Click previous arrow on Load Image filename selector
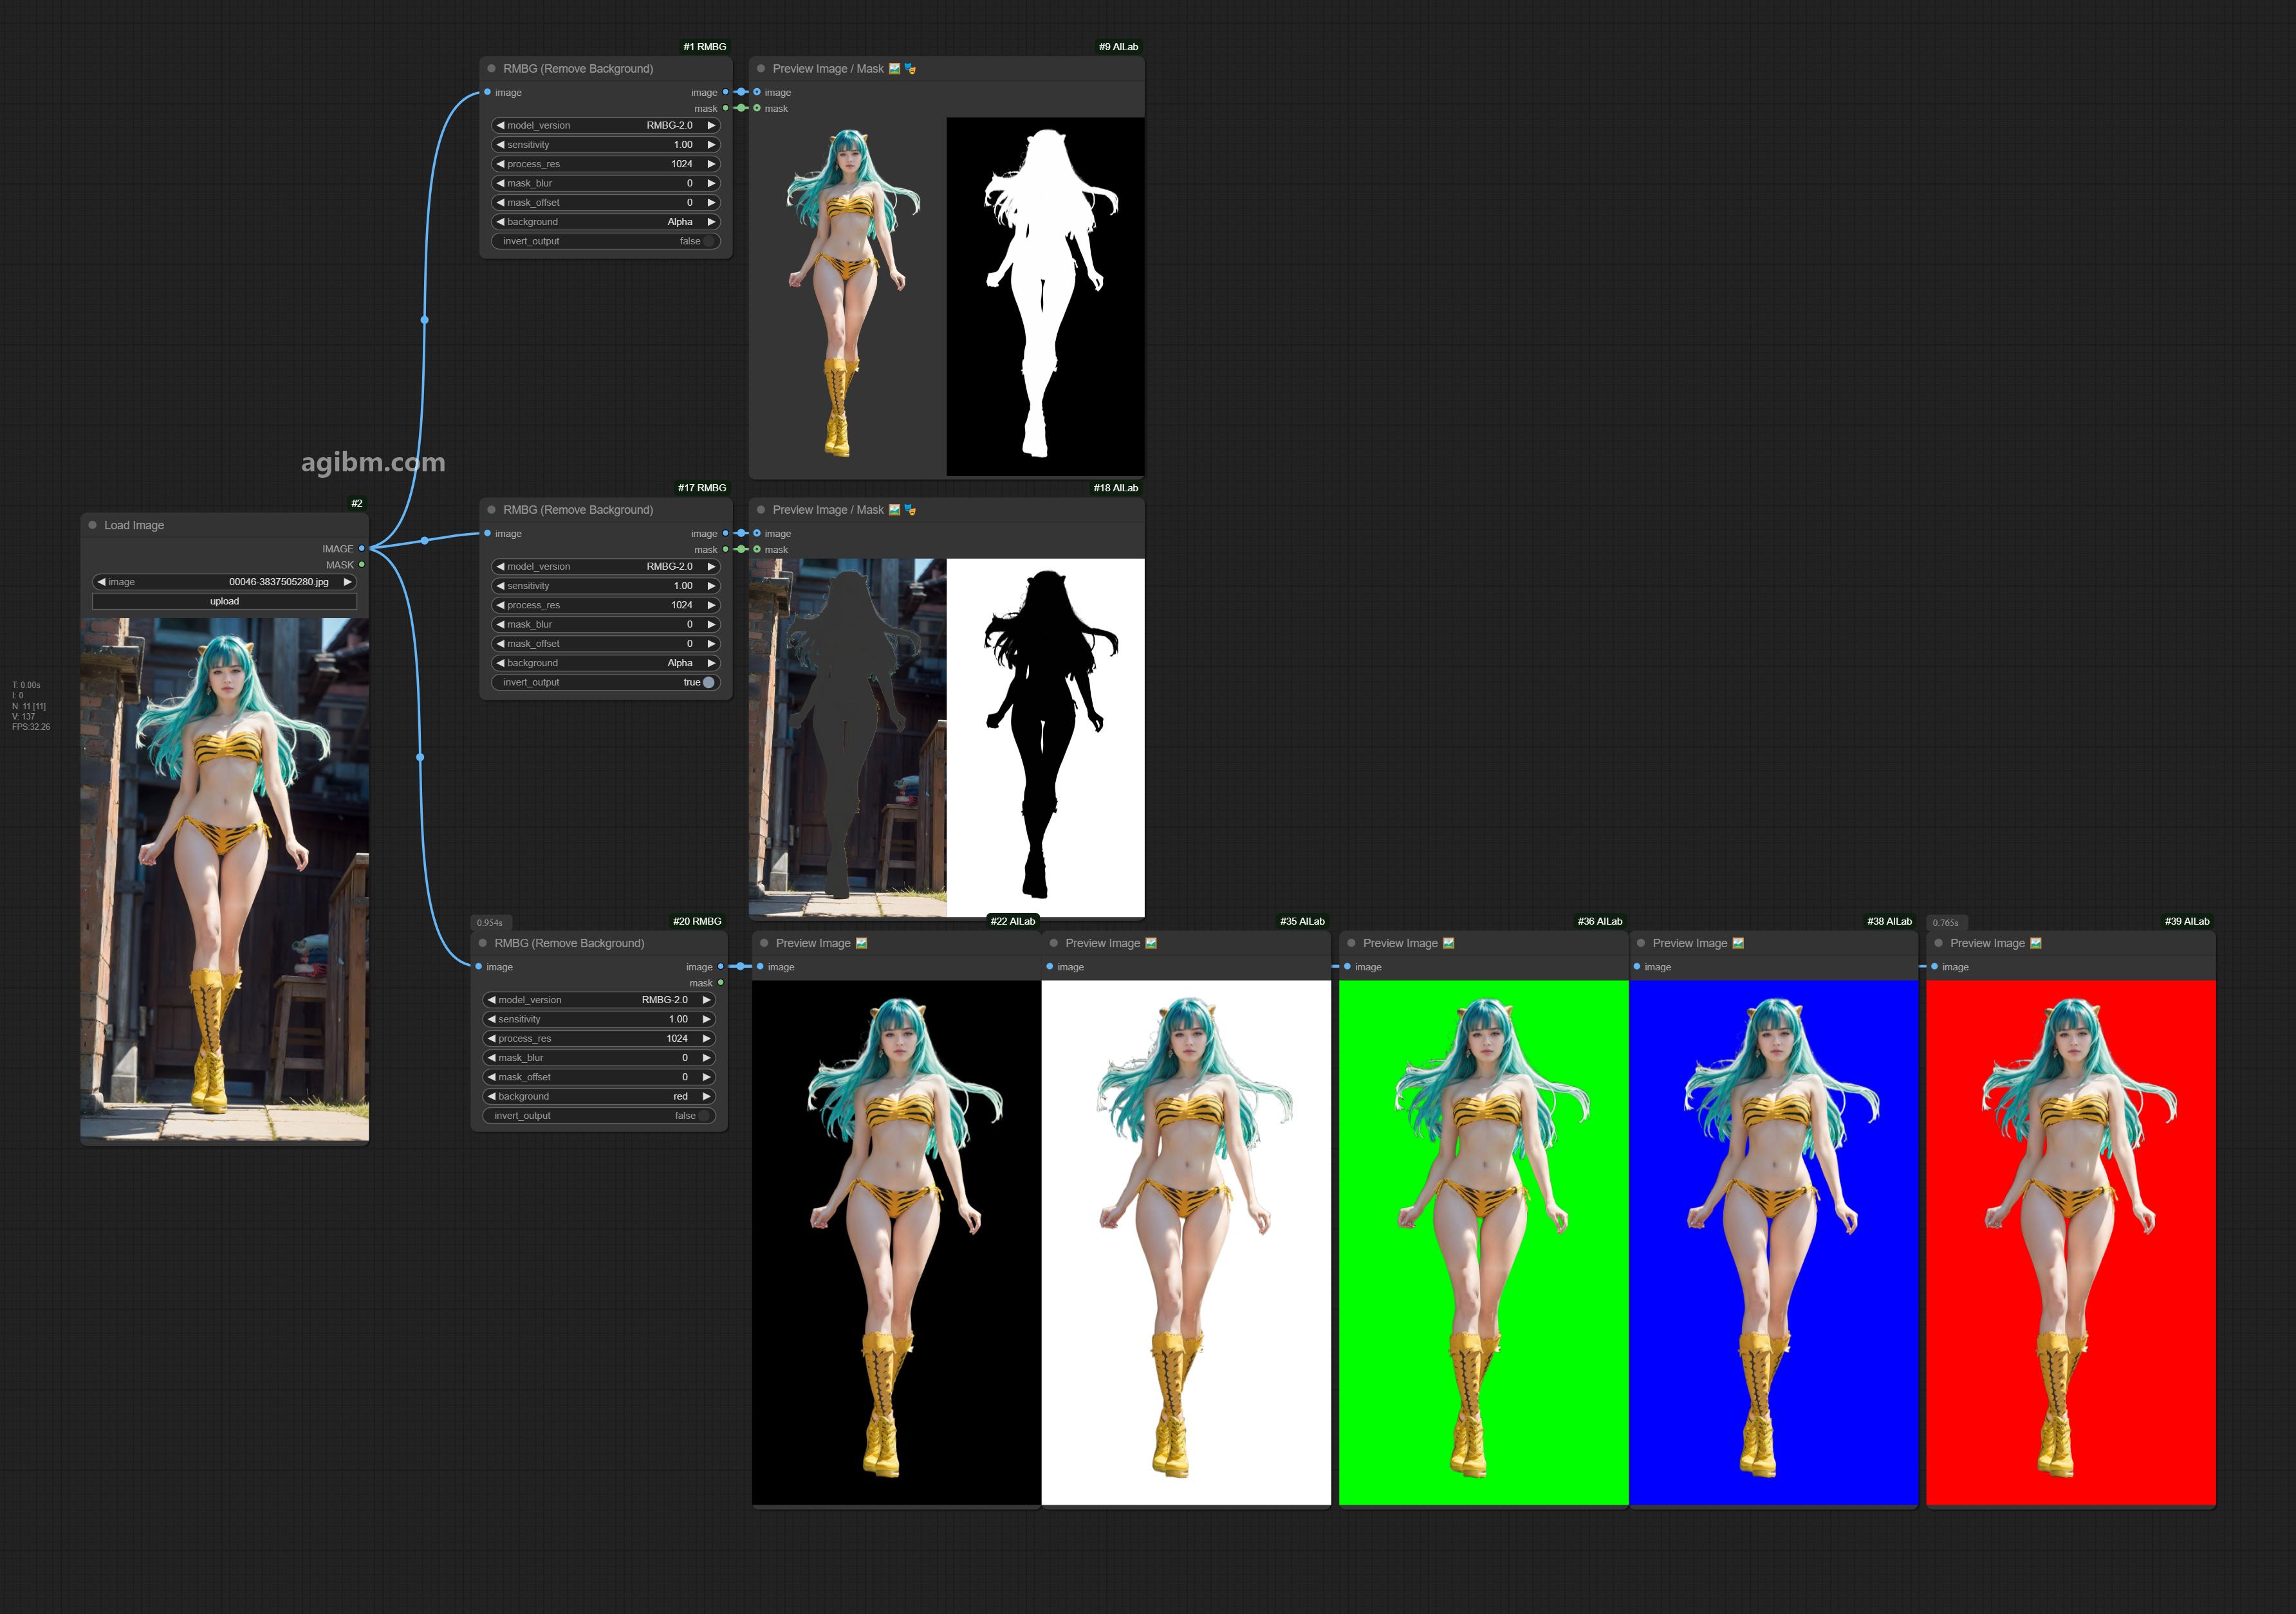The height and width of the screenshot is (1614, 2296). point(101,582)
